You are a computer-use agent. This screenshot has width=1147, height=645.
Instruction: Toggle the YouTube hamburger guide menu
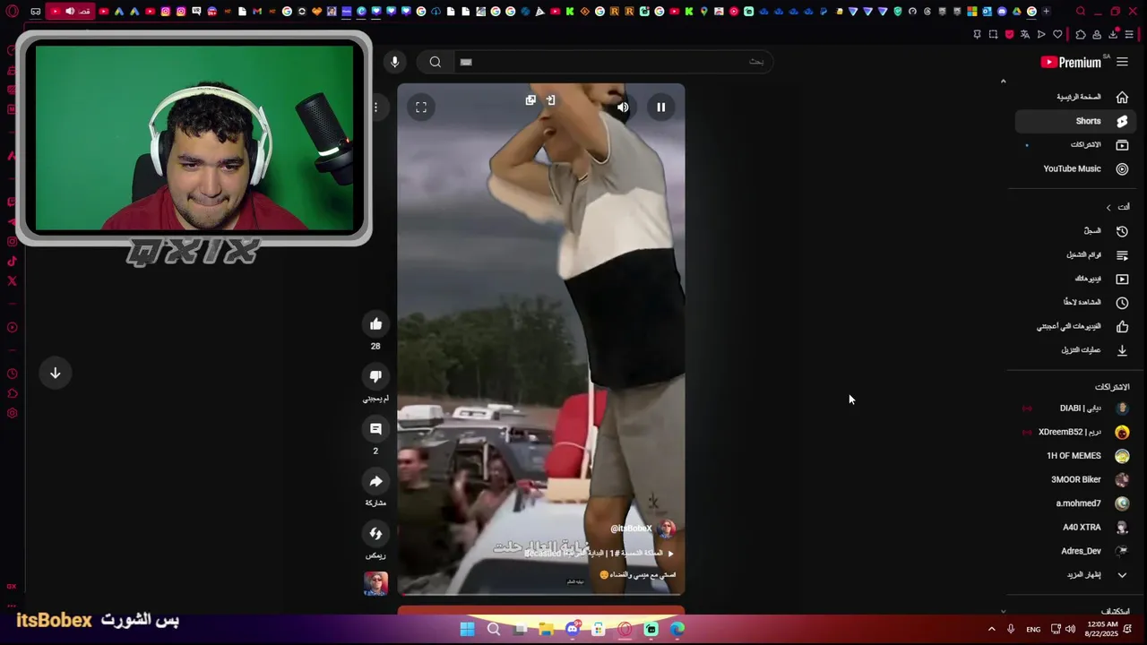[x=1122, y=62]
